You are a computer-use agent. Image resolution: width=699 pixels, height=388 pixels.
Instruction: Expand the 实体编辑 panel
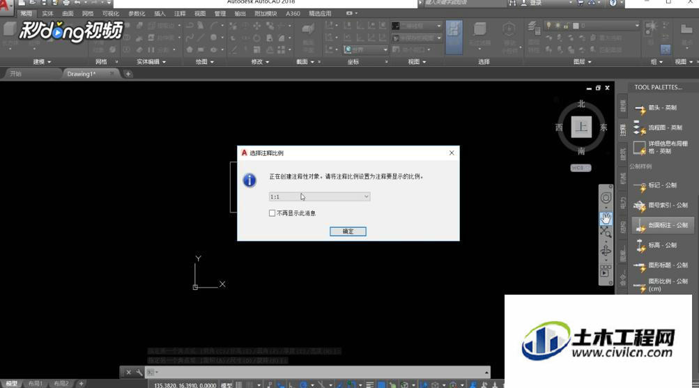pos(151,62)
